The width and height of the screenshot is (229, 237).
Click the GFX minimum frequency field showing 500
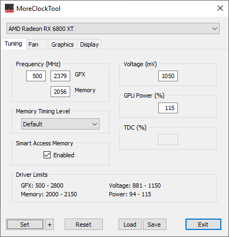(x=36, y=76)
